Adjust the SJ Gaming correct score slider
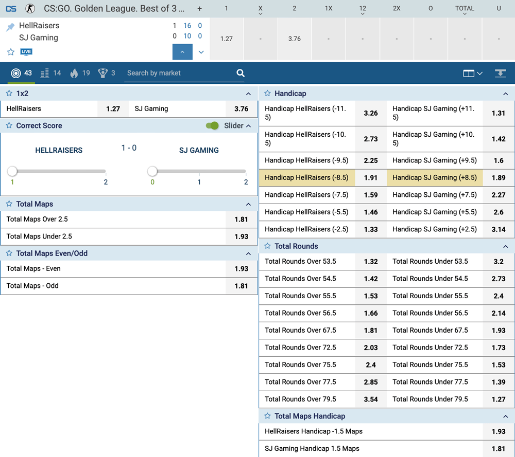The image size is (515, 457). point(152,171)
